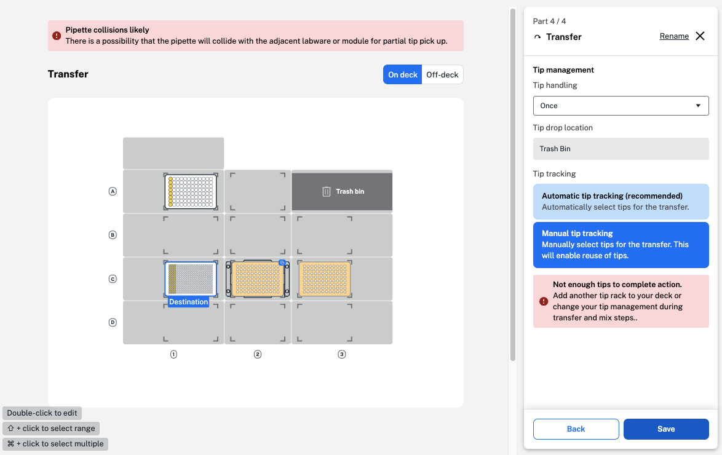Switch deck view to Off-deck
722x455 pixels.
point(442,74)
